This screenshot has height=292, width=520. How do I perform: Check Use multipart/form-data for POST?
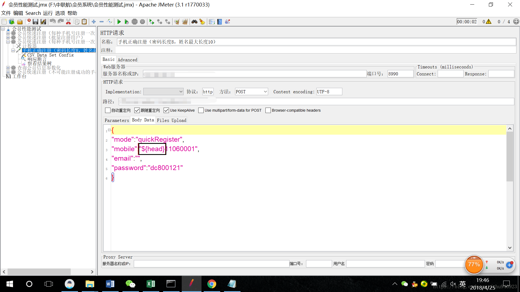tap(201, 110)
